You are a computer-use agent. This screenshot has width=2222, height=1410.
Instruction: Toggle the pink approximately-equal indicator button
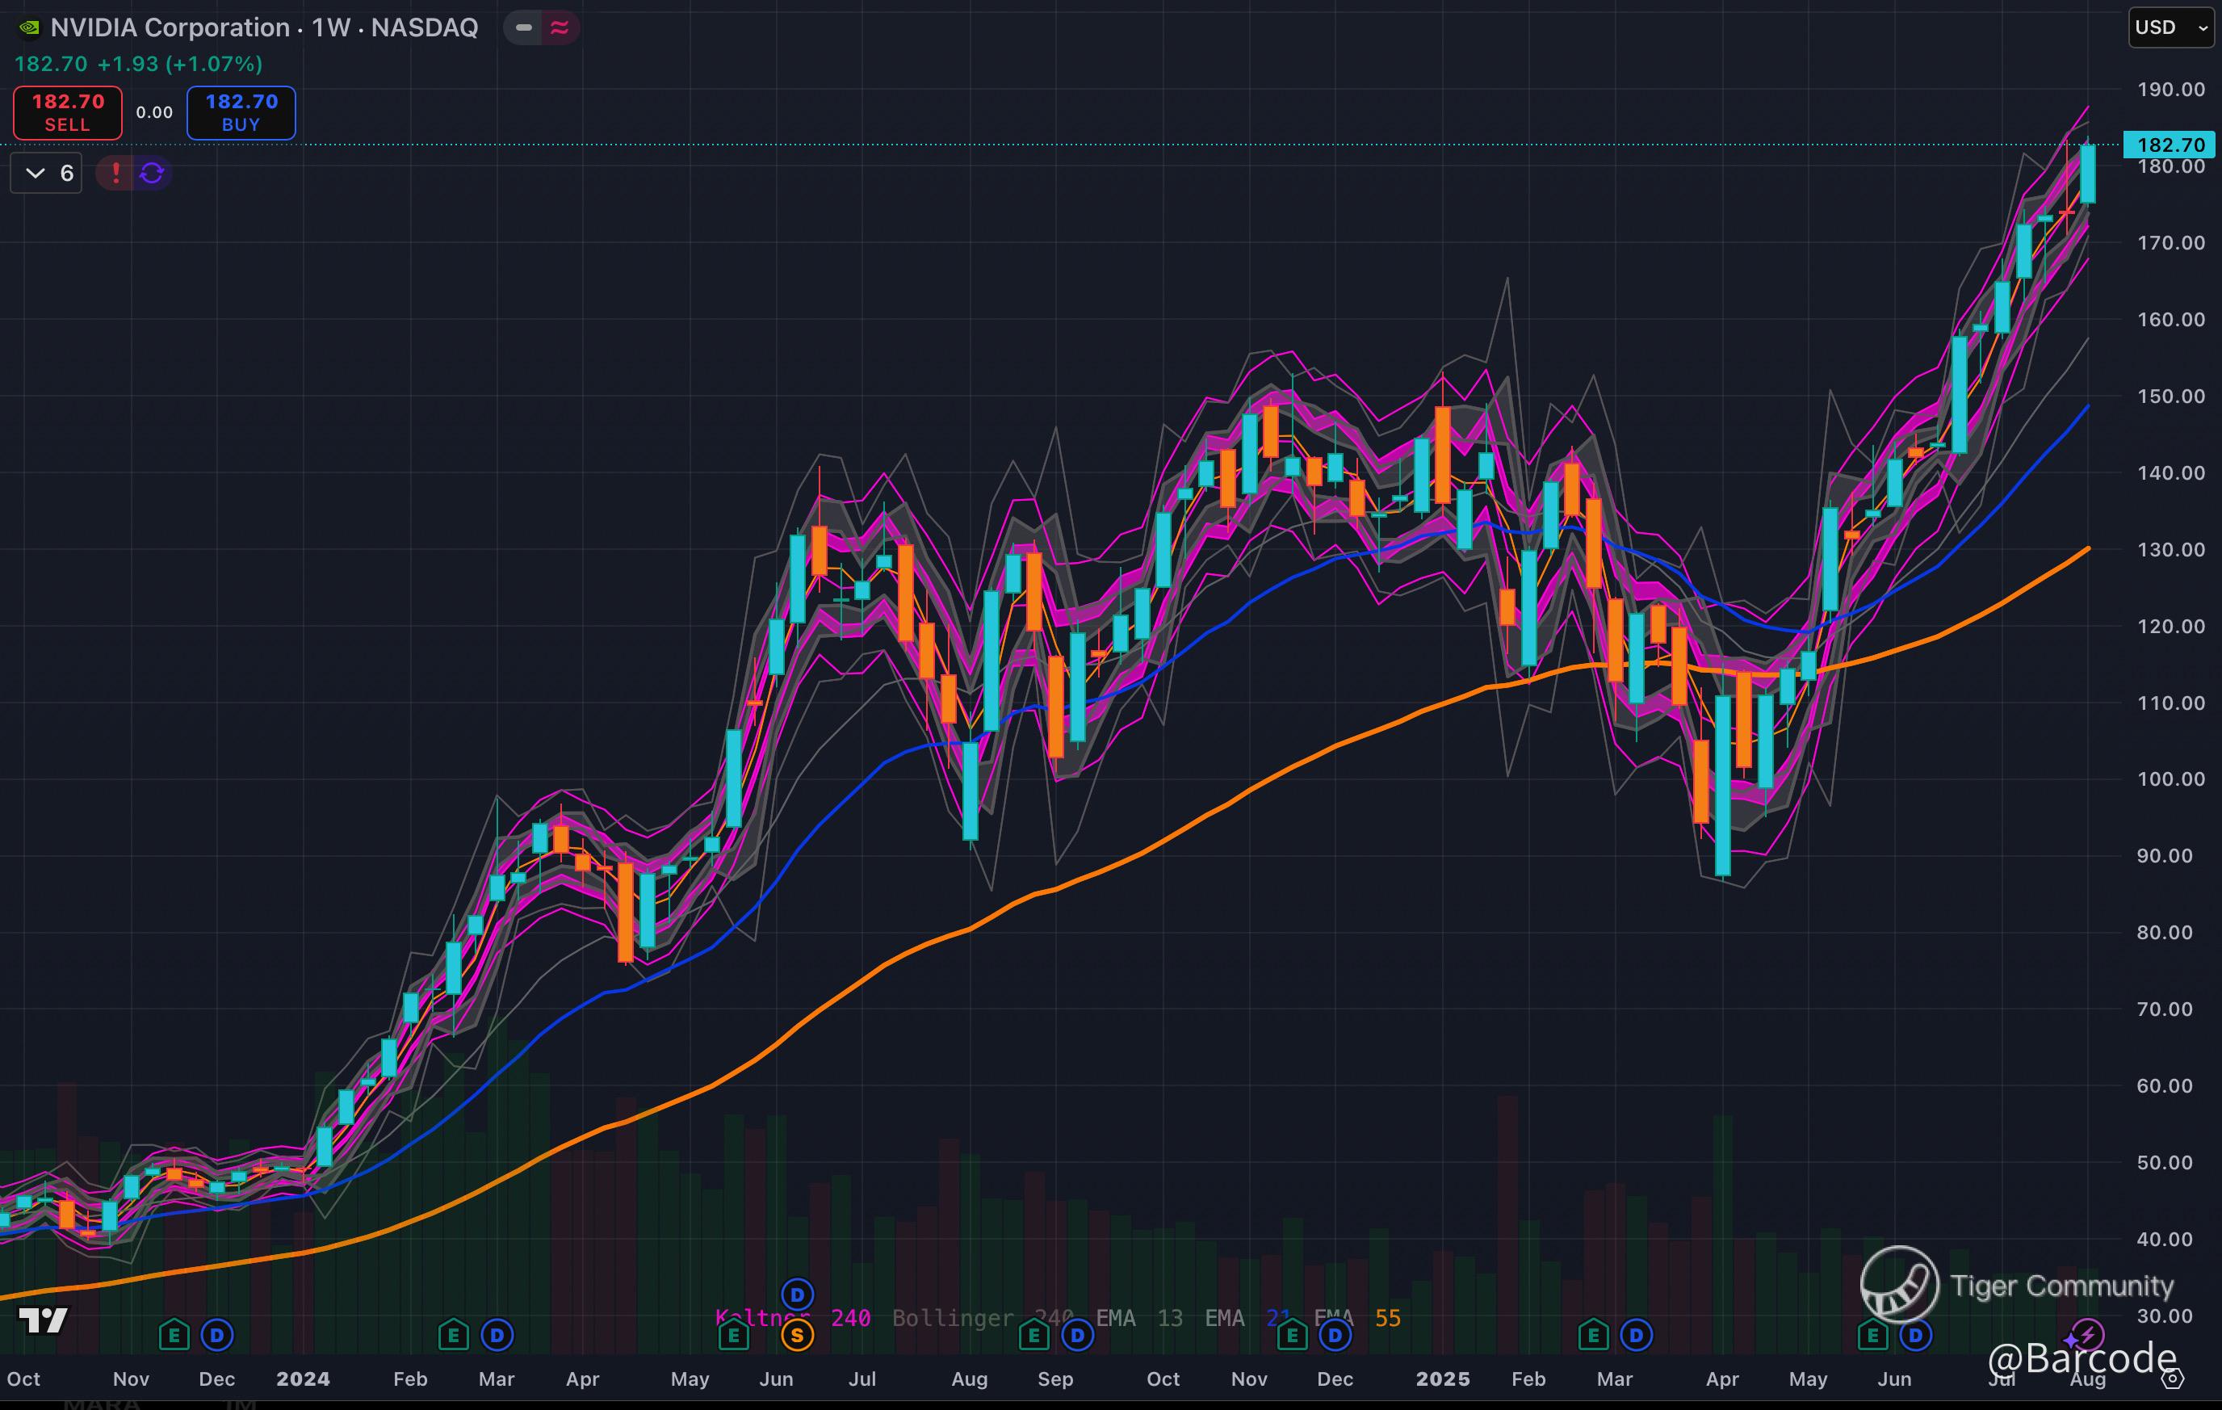(560, 27)
